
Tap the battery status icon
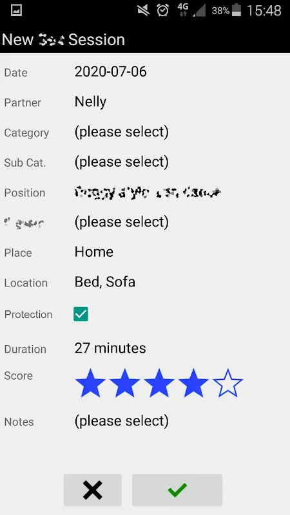(x=237, y=10)
